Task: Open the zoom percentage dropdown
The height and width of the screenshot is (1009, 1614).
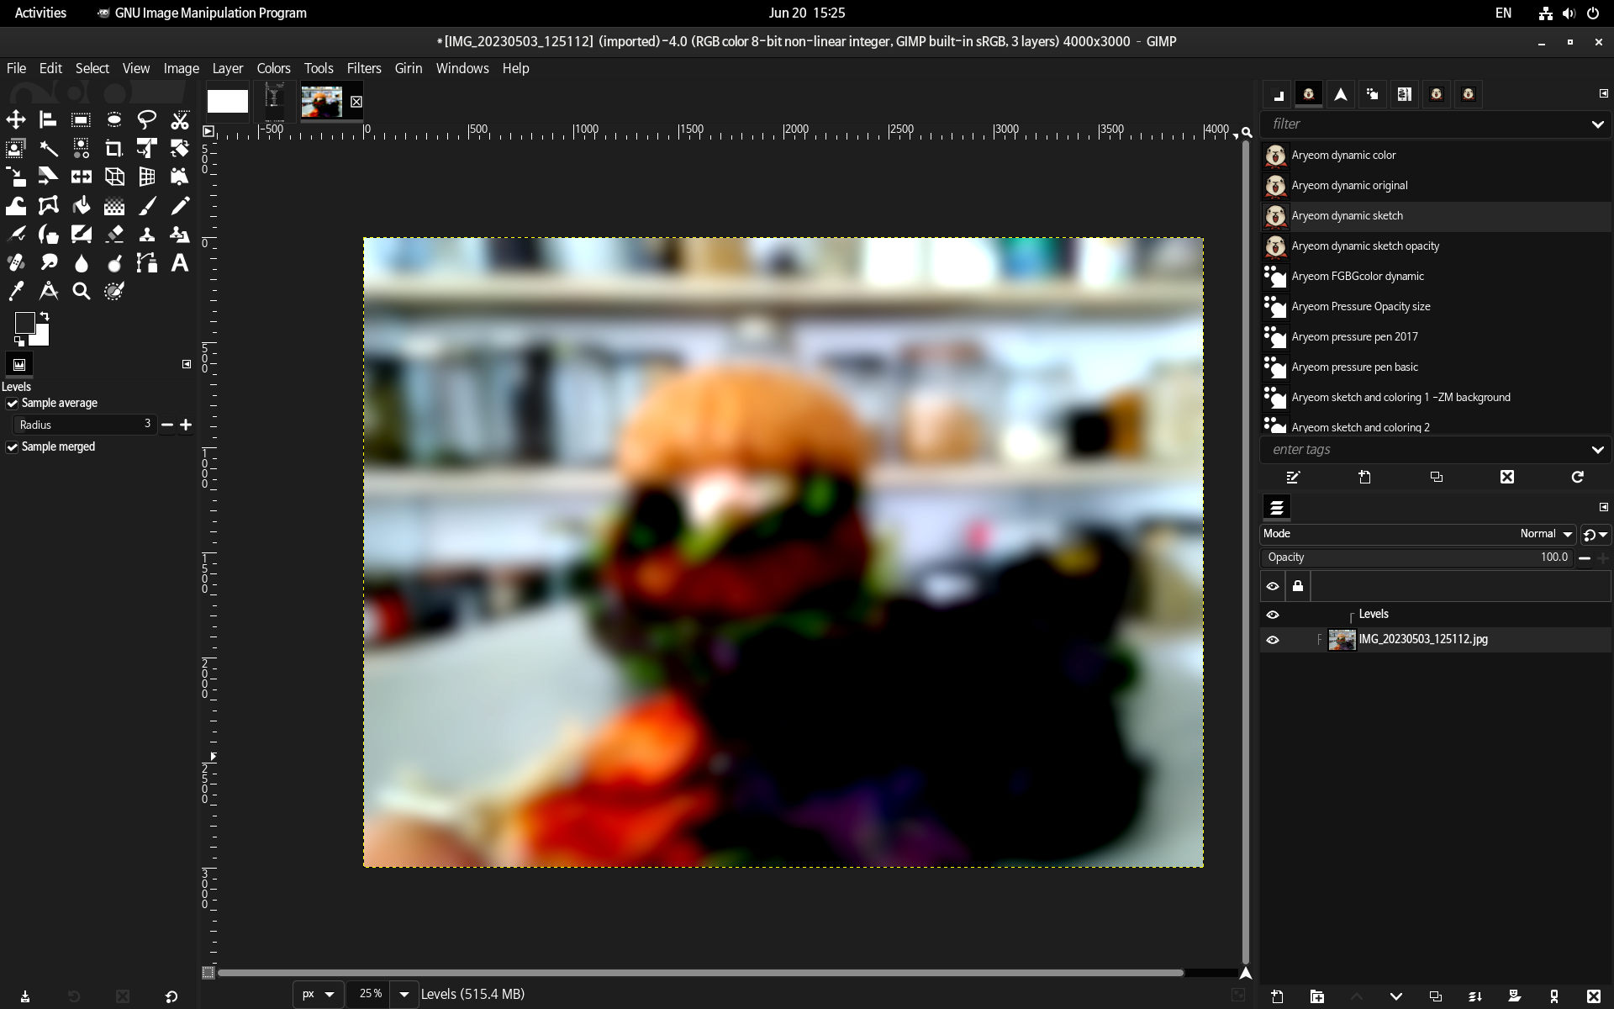Action: click(404, 994)
